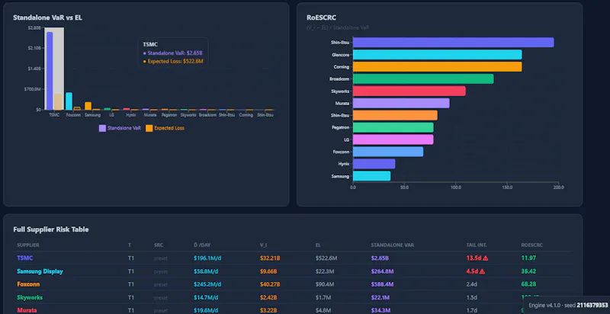This screenshot has width=610, height=314.
Task: Sort by the Đ /DAY column header
Action: pyautogui.click(x=201, y=245)
